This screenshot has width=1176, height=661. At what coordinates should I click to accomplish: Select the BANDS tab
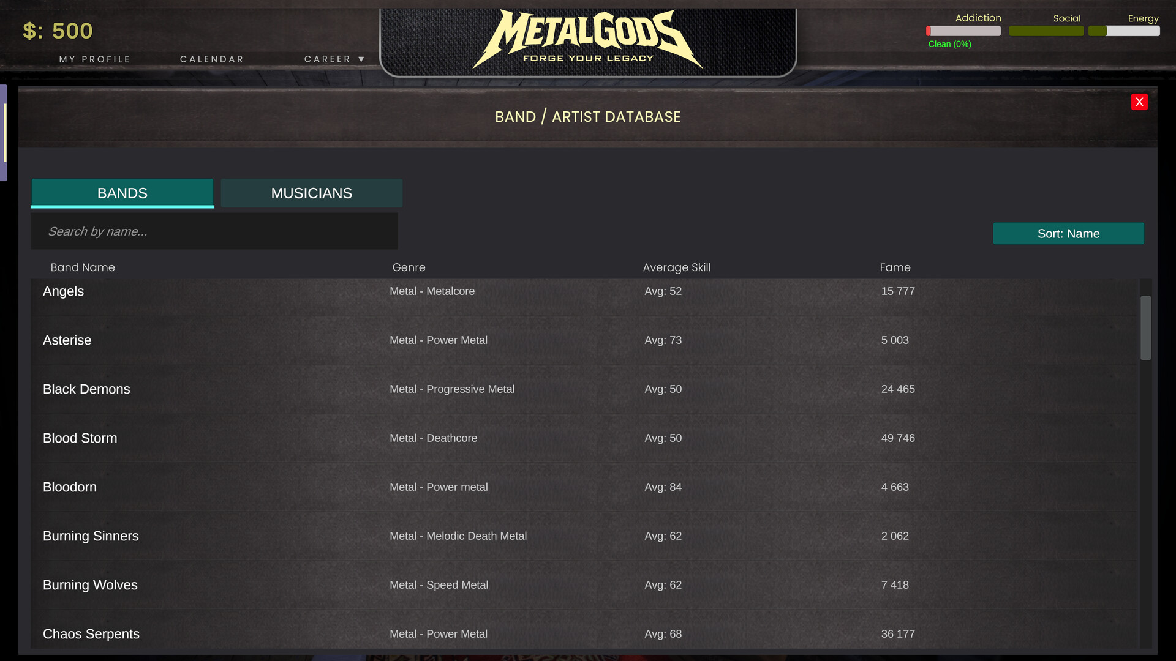(x=122, y=193)
